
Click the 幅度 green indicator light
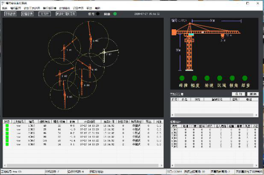coord(194,78)
